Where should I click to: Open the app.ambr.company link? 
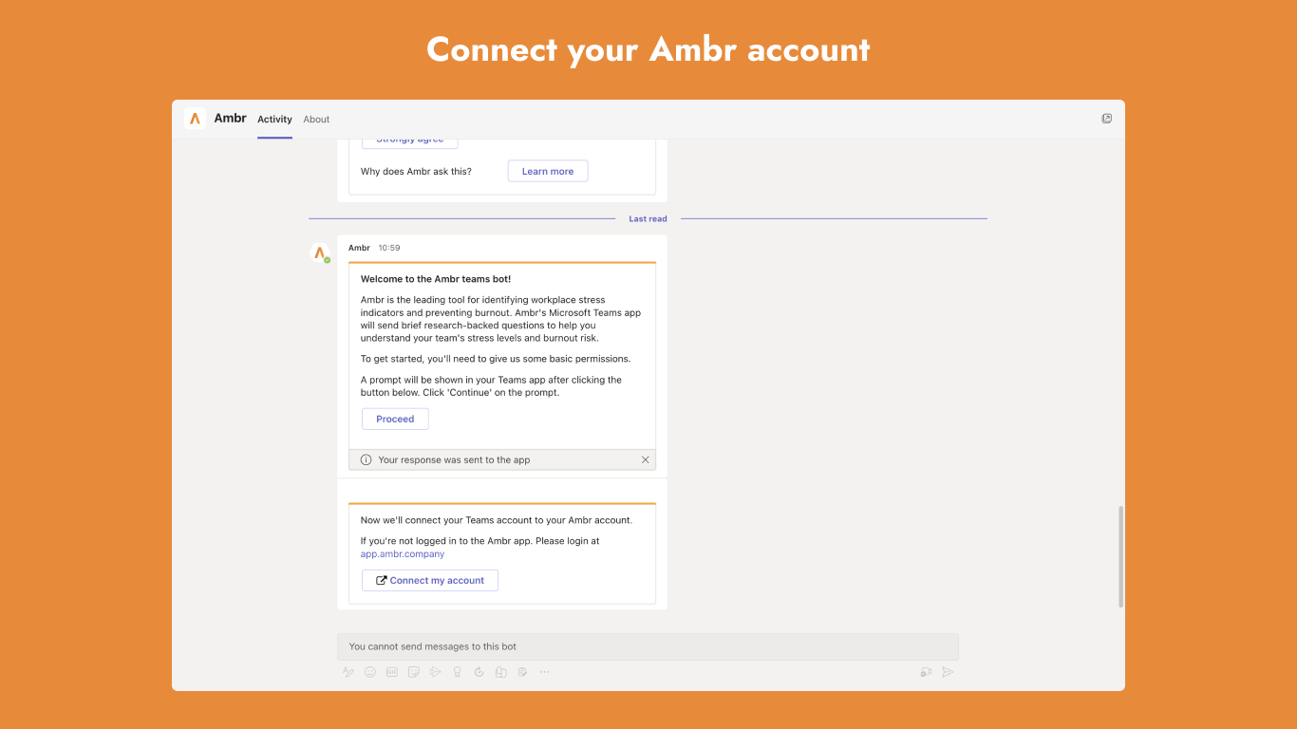403,553
